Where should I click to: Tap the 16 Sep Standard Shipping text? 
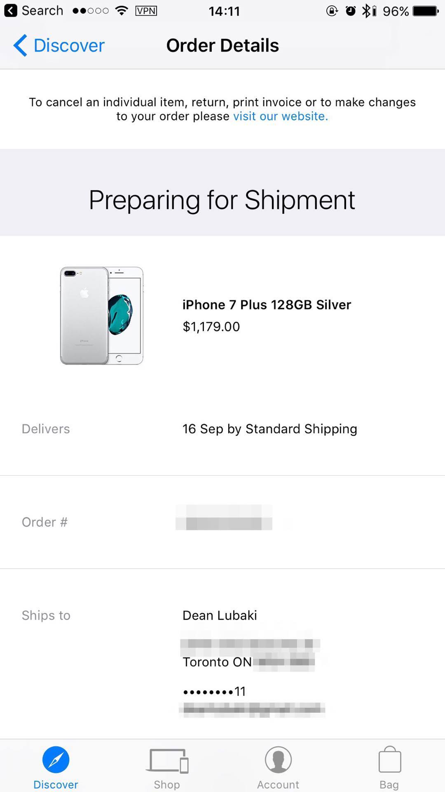[269, 429]
